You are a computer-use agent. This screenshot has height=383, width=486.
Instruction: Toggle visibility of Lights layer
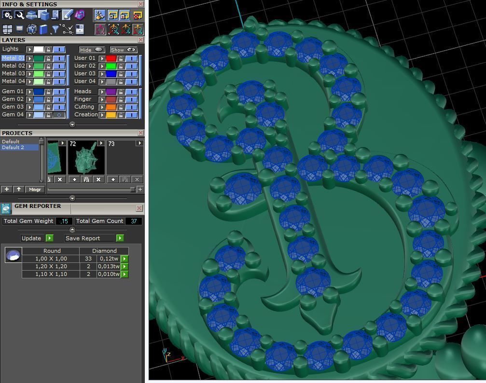(x=59, y=49)
